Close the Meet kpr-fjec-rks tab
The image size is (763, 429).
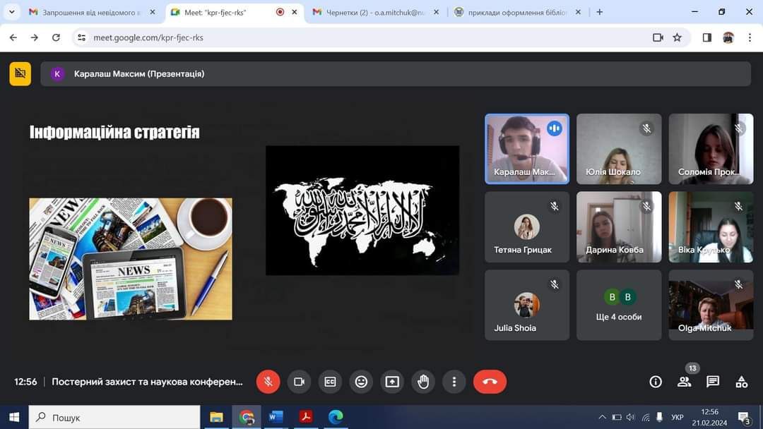(x=295, y=12)
